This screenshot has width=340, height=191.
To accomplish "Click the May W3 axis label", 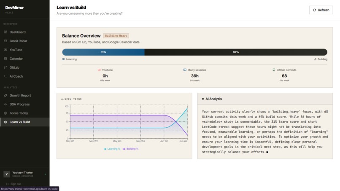I will (117, 141).
